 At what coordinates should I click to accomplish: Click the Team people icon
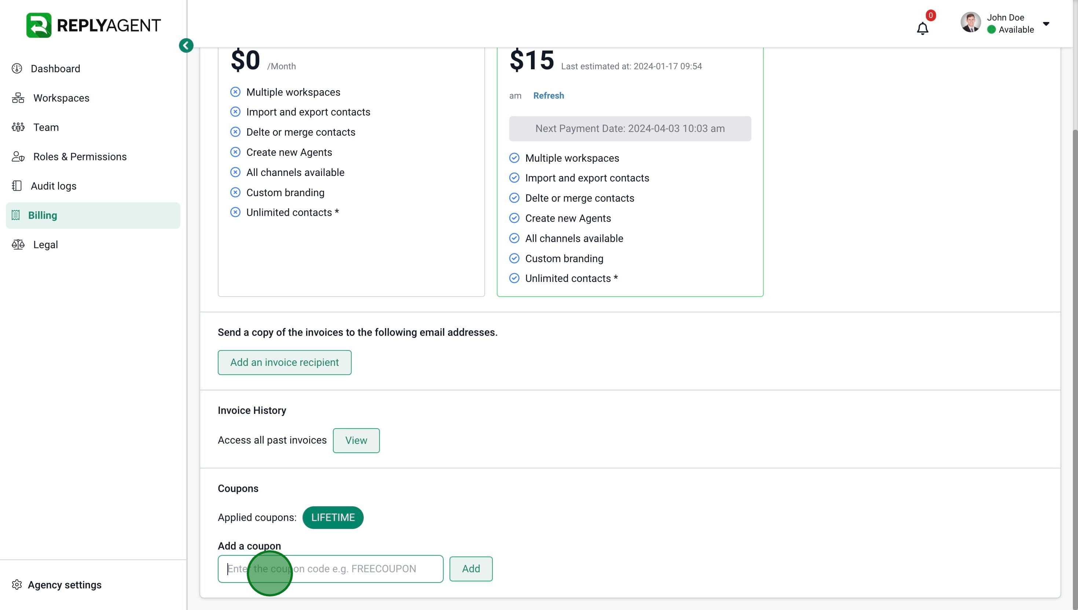[18, 127]
